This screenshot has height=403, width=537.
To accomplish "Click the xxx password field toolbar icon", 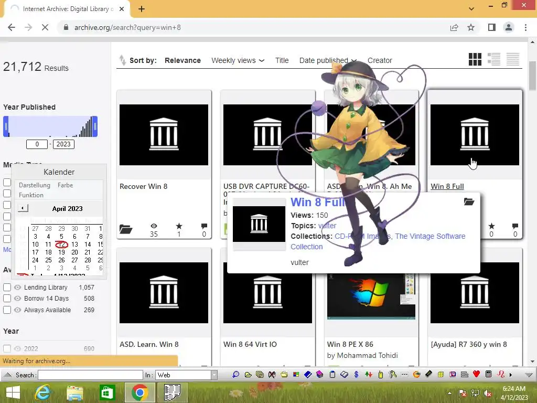I will click(404, 375).
